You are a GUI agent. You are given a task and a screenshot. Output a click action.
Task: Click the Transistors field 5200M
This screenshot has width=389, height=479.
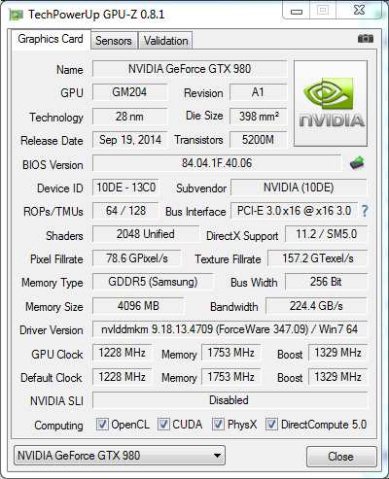259,140
